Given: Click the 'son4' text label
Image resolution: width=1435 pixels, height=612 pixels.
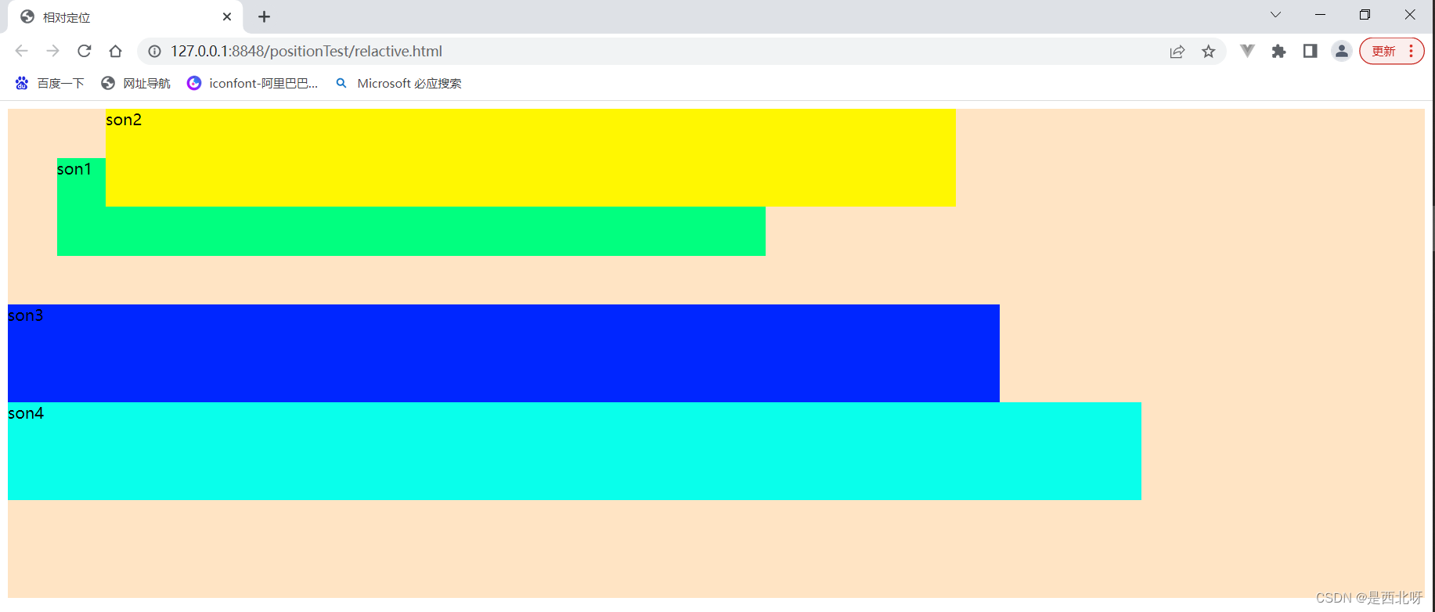Looking at the screenshot, I should [26, 413].
